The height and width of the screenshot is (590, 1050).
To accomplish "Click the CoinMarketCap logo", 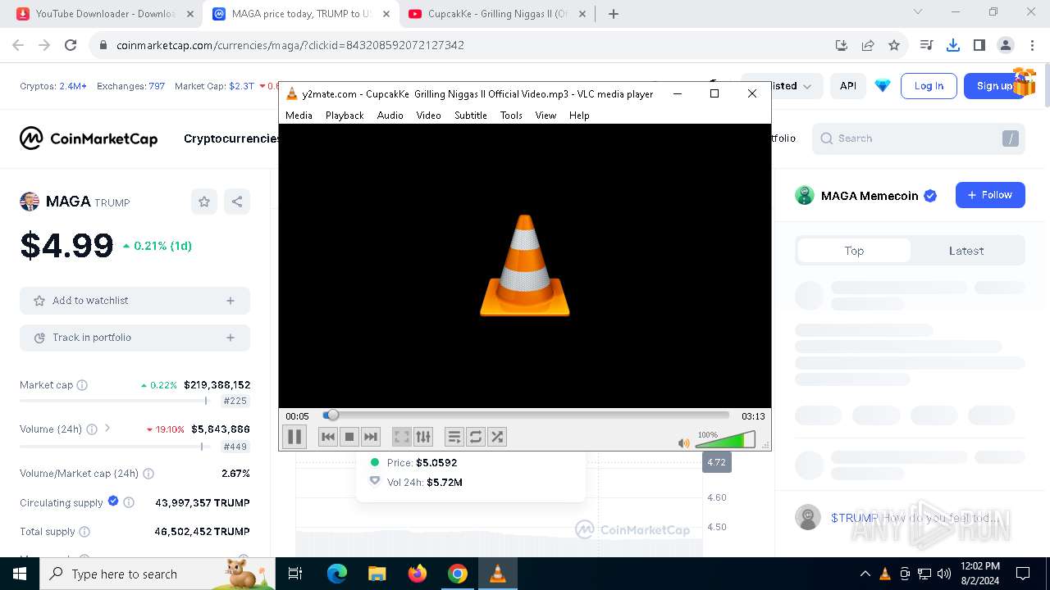I will click(x=89, y=138).
